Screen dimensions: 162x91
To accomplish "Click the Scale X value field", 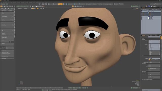I will pyautogui.click(x=155, y=48).
